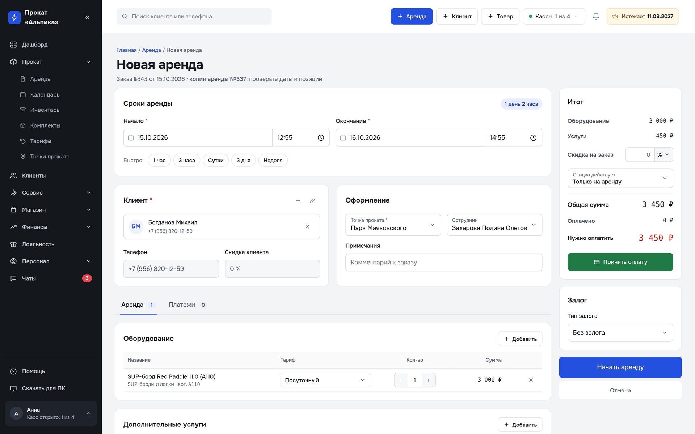Open end time clock picker
This screenshot has width=695, height=434.
(x=533, y=138)
